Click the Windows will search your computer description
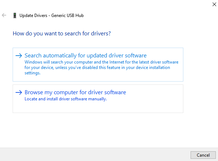Image resolution: width=218 pixels, height=161 pixels. pos(101,62)
